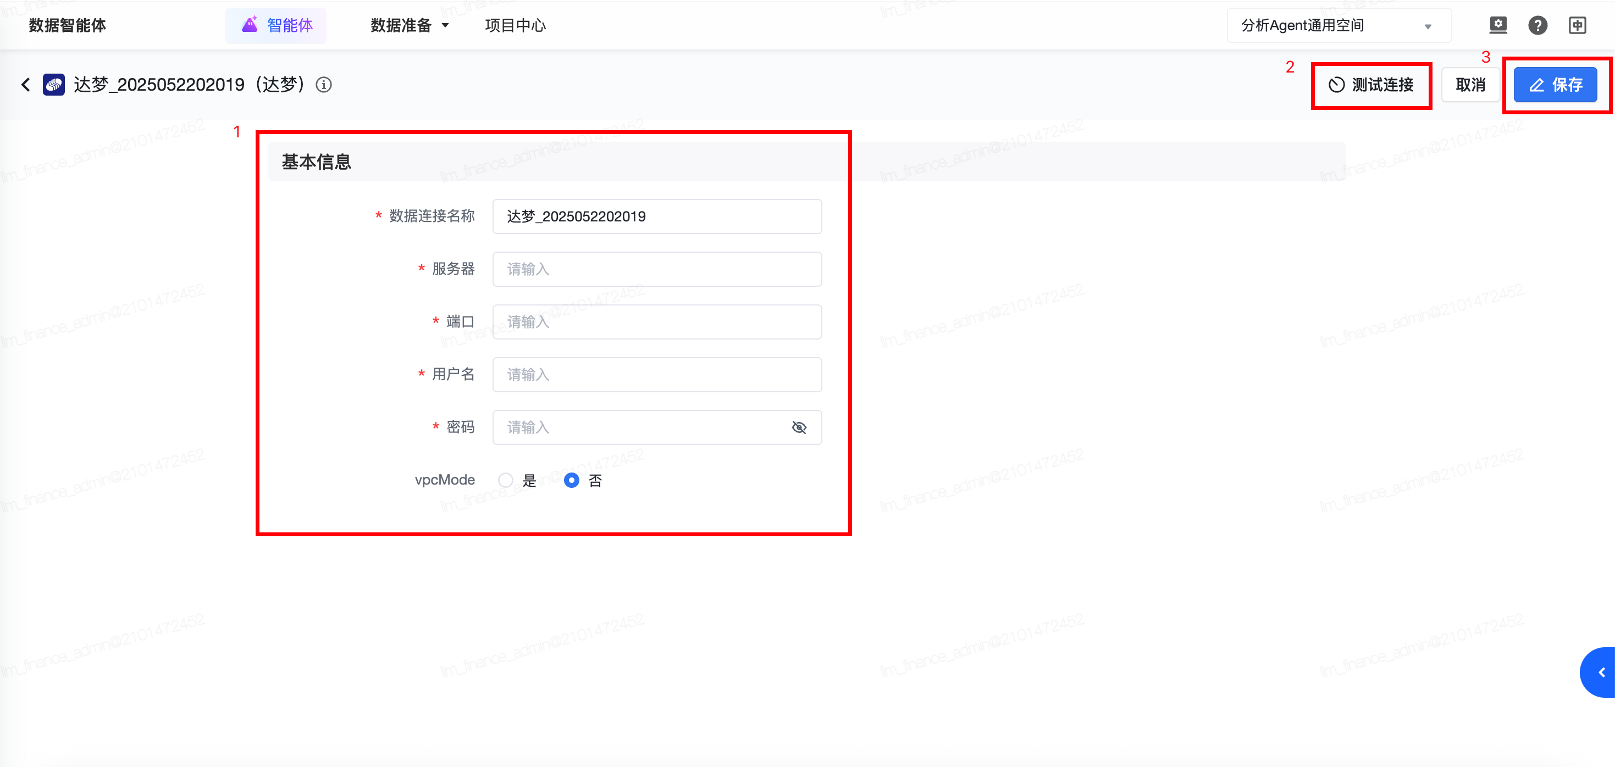Click the back arrow beside 达梦 title
Image resolution: width=1615 pixels, height=767 pixels.
click(x=26, y=85)
